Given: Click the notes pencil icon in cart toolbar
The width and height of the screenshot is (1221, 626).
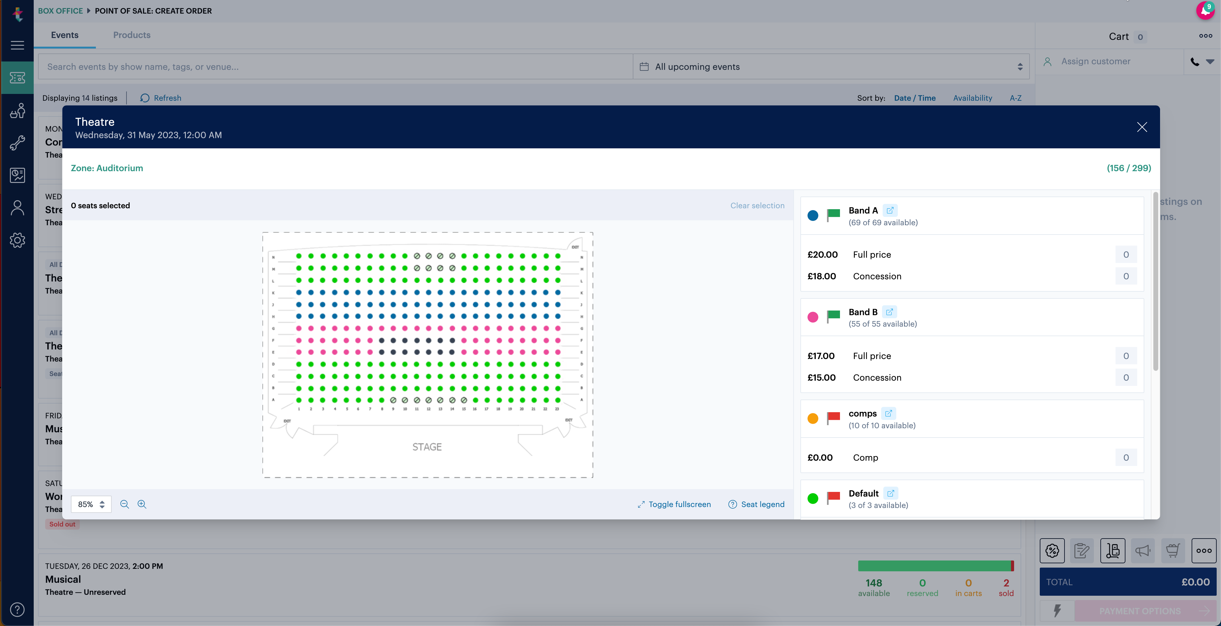Looking at the screenshot, I should pos(1082,551).
